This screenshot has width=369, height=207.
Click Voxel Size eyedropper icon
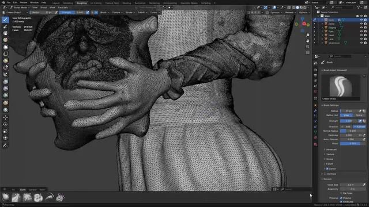coord(364,185)
